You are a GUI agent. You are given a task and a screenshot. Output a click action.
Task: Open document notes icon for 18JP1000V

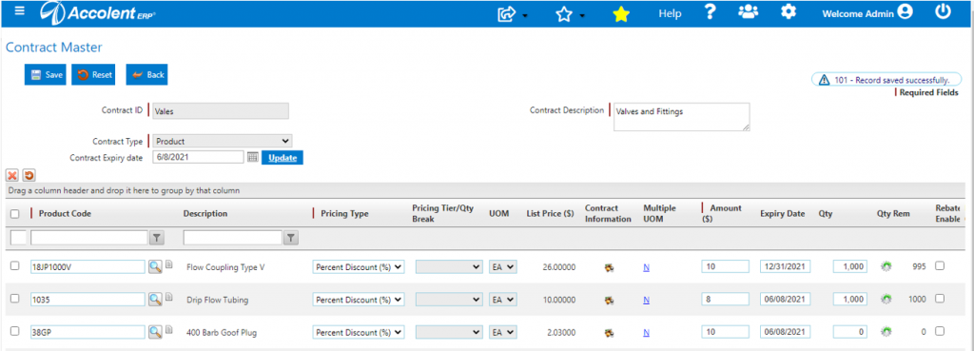point(168,264)
